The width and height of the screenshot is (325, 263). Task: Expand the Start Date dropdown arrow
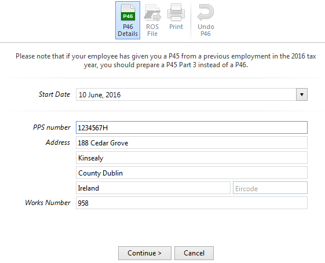(302, 94)
